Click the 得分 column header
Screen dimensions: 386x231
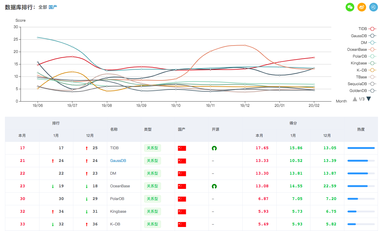(x=293, y=123)
